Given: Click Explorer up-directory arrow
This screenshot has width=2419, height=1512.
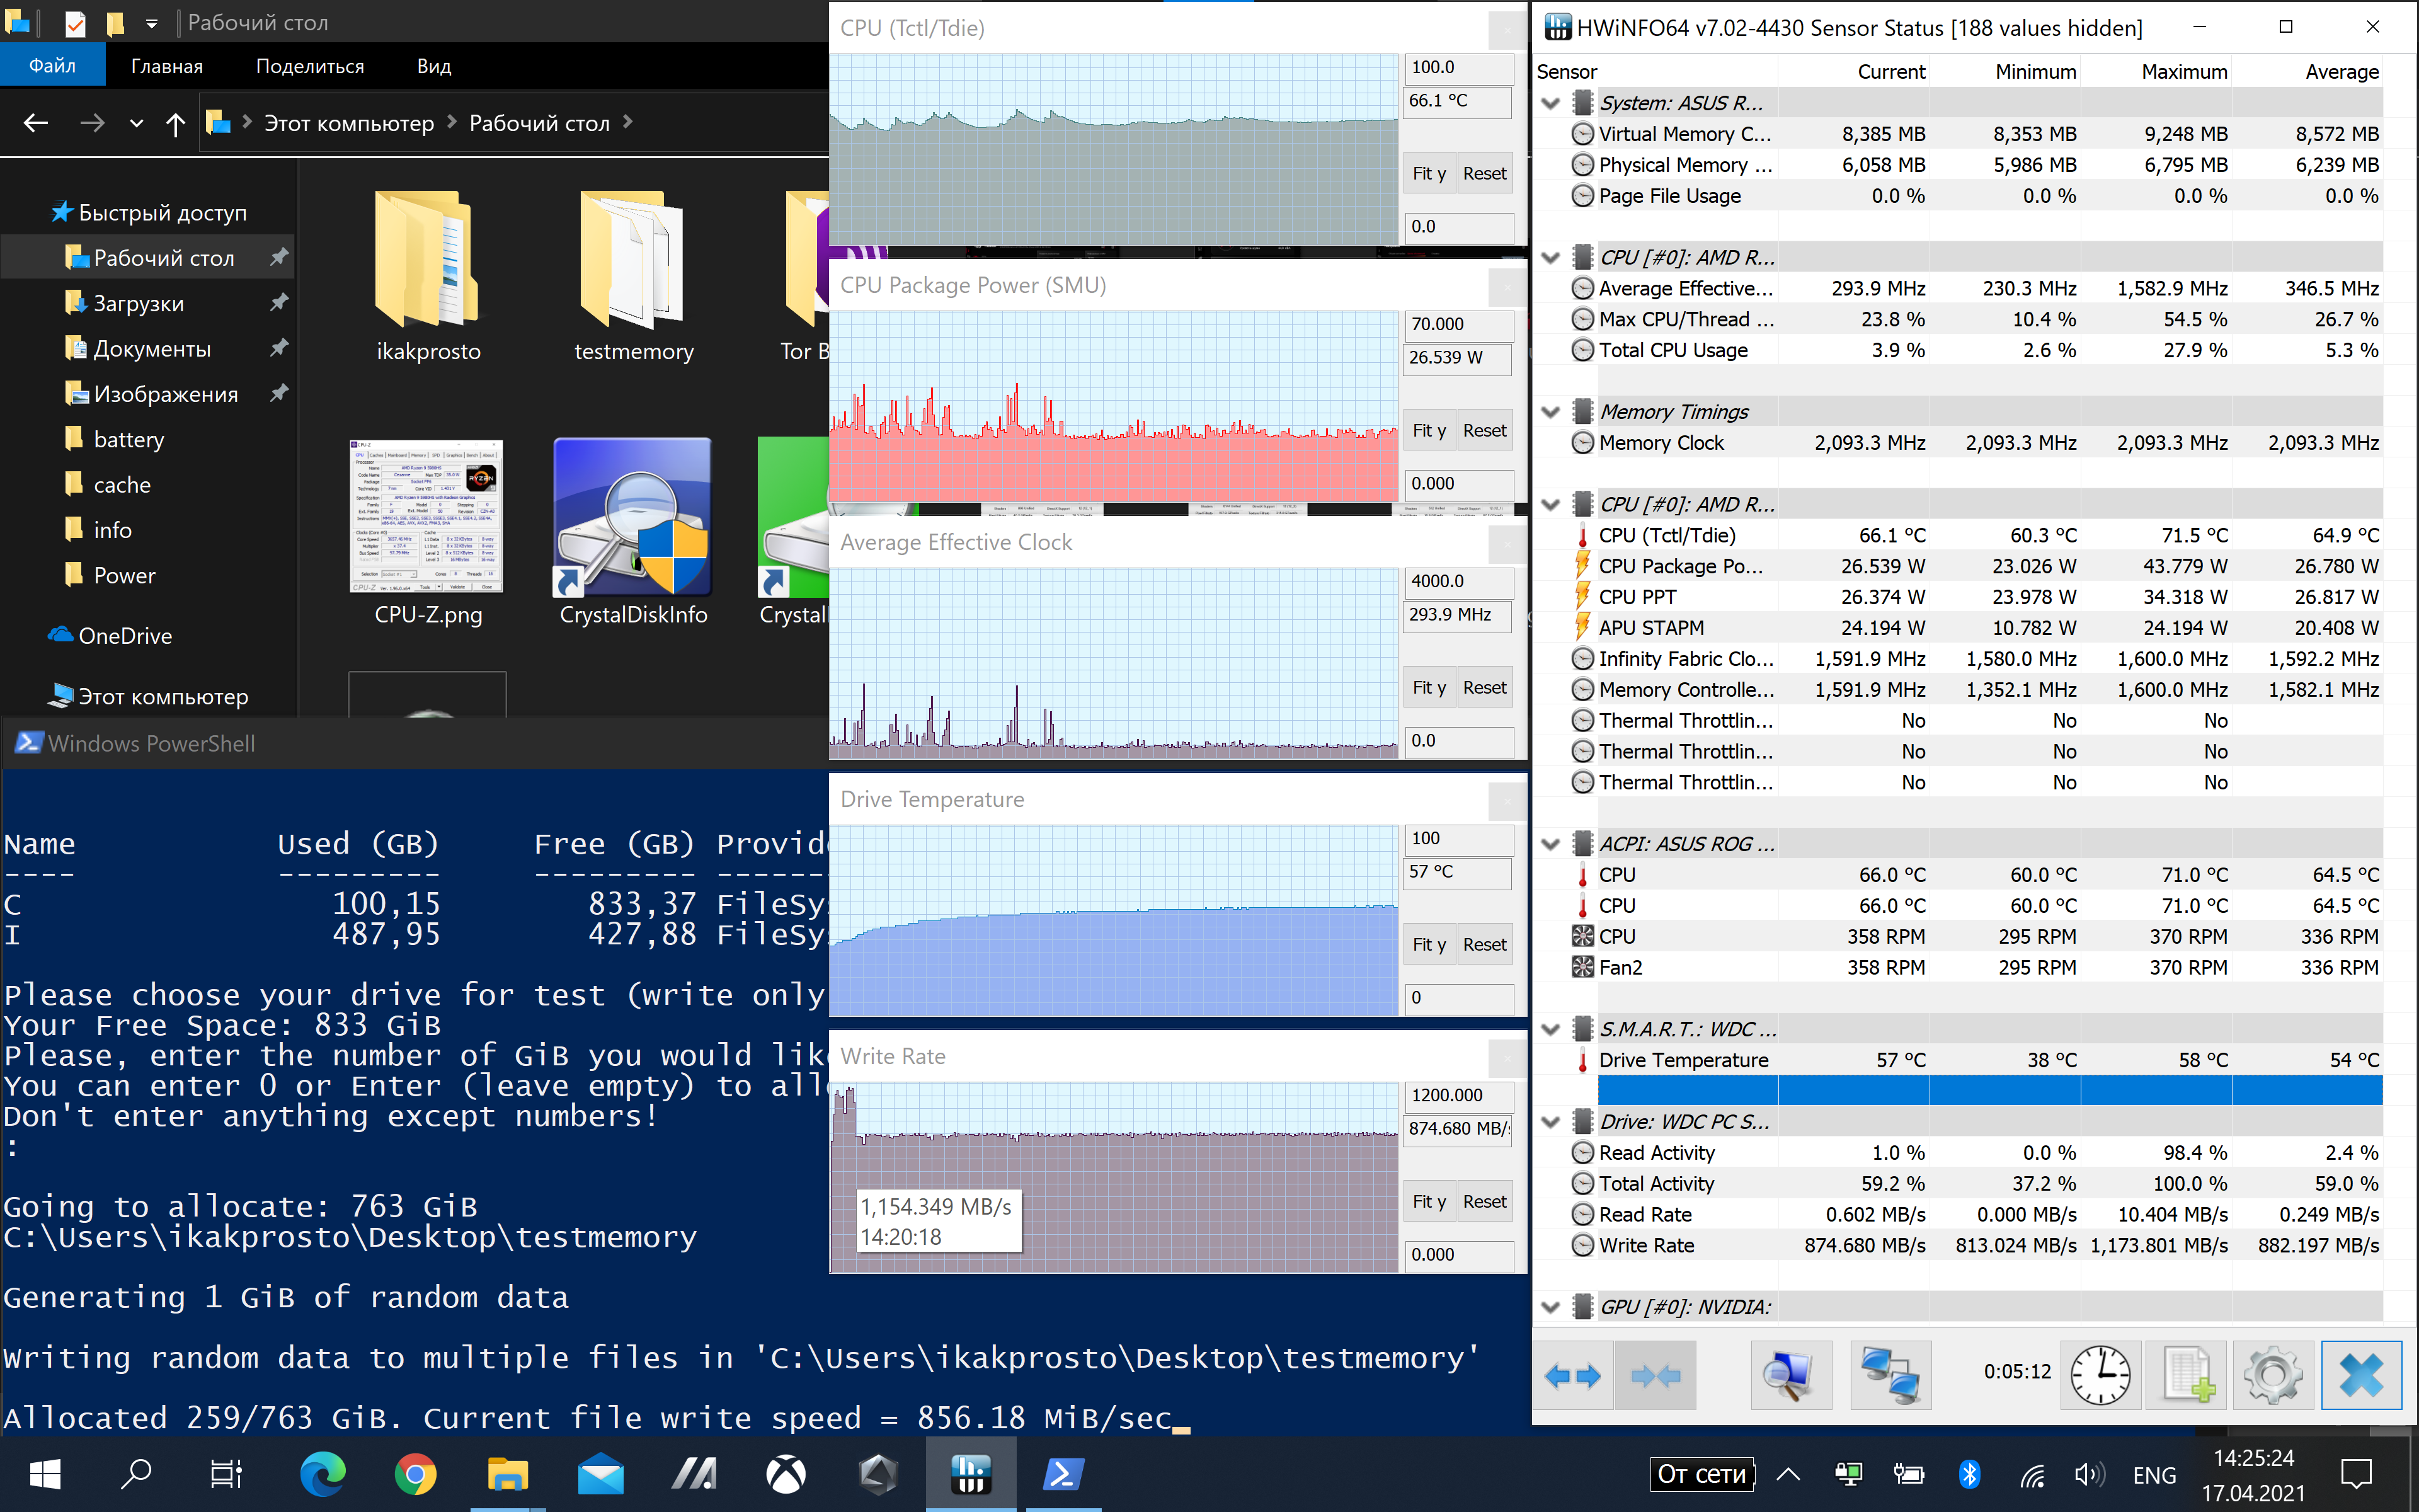Looking at the screenshot, I should coord(176,123).
